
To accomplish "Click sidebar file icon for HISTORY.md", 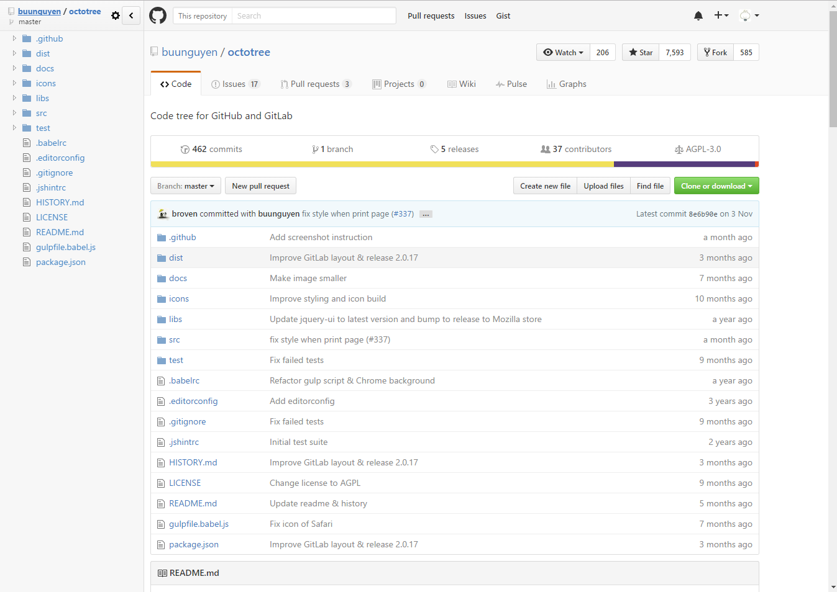I will (x=27, y=202).
